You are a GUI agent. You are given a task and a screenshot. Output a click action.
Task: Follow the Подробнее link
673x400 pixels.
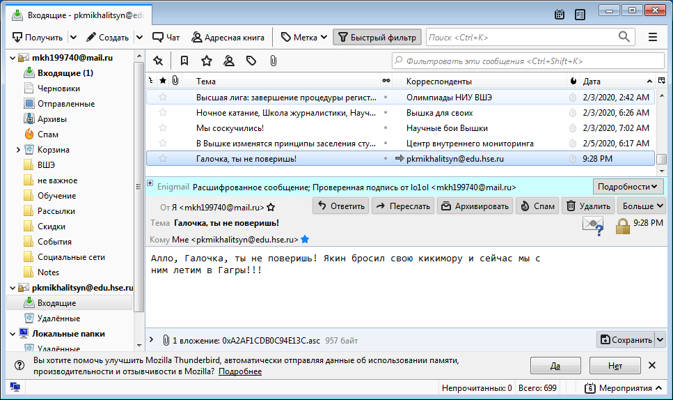(x=240, y=371)
